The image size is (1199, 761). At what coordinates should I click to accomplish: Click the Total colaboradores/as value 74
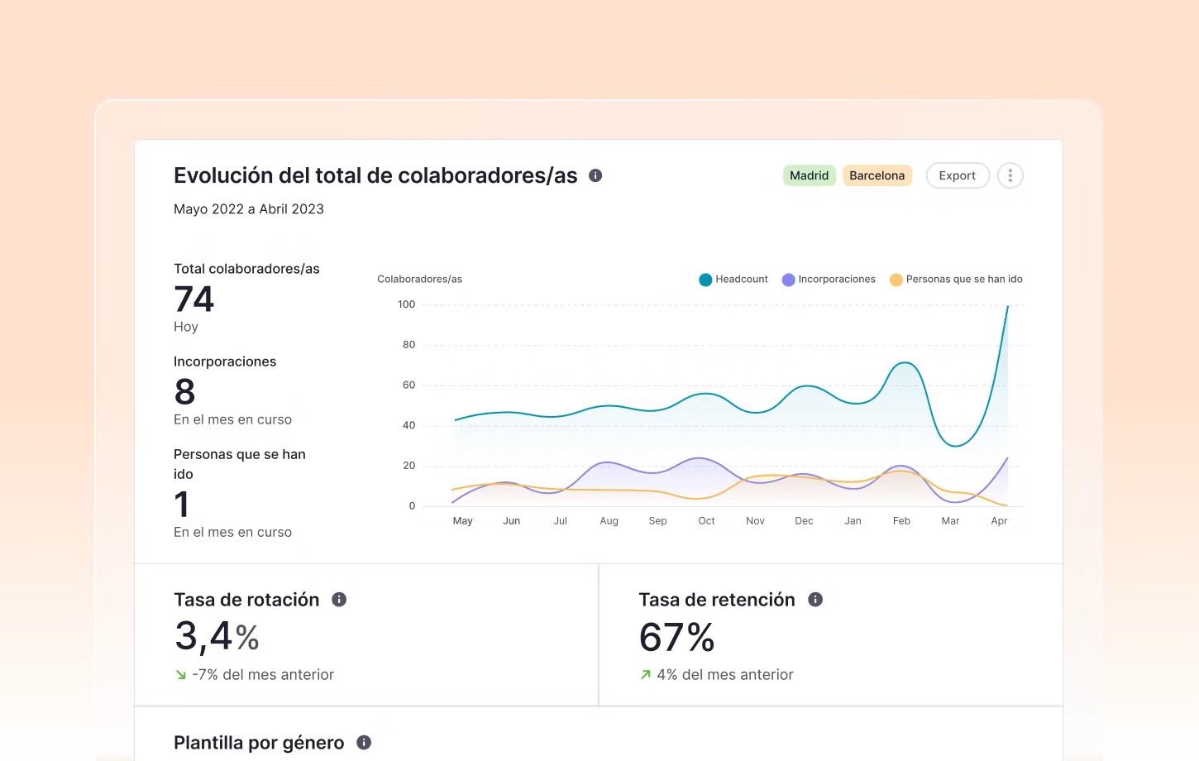pyautogui.click(x=194, y=299)
